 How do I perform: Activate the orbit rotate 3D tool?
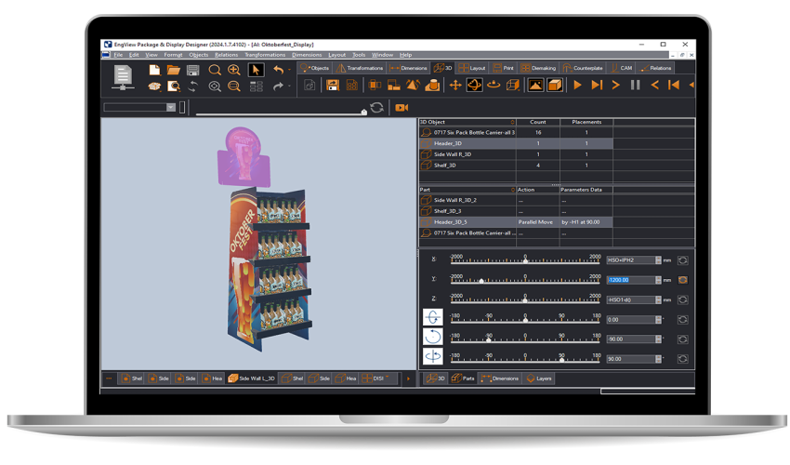pyautogui.click(x=474, y=85)
